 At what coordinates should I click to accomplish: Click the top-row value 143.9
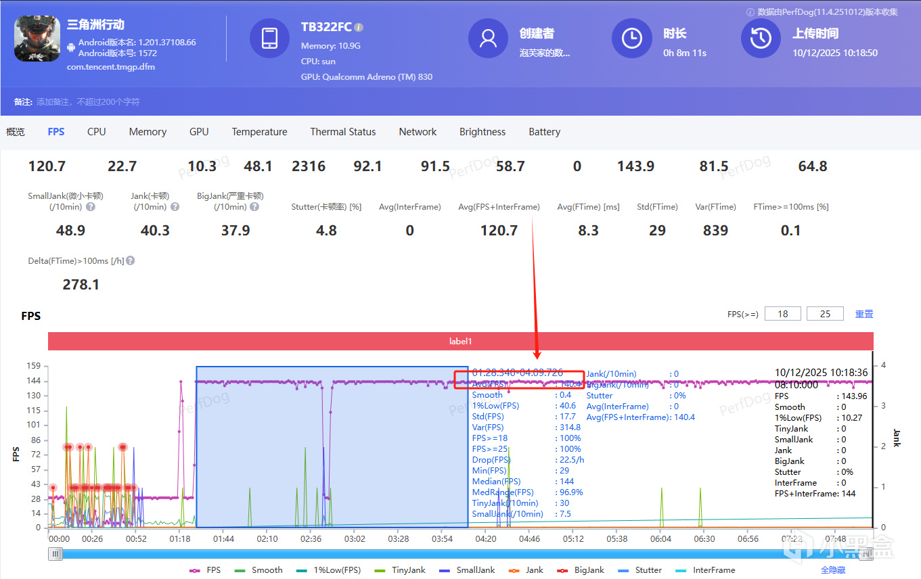click(635, 166)
